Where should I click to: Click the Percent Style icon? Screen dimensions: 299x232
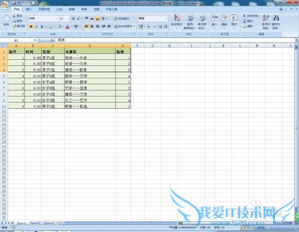[149, 26]
